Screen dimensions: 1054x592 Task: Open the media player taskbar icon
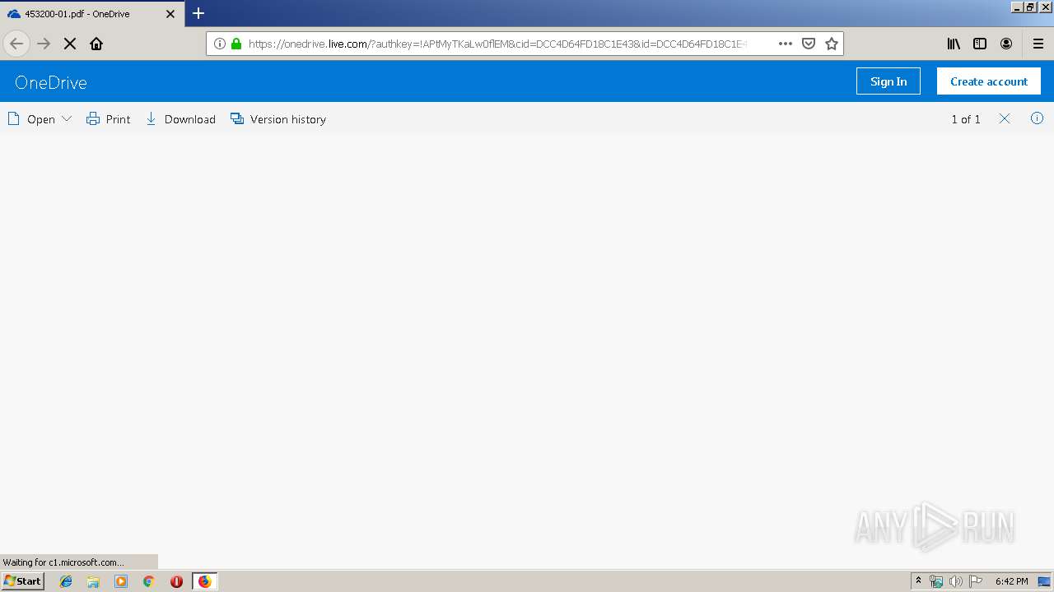[121, 581]
